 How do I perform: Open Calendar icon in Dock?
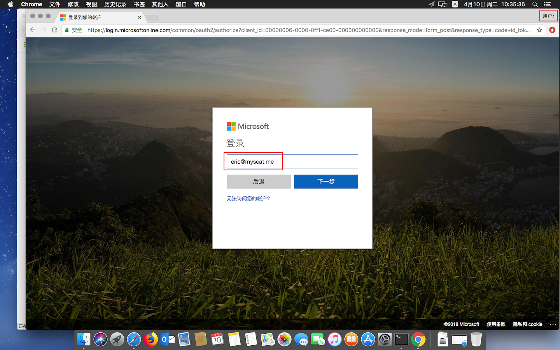(217, 339)
